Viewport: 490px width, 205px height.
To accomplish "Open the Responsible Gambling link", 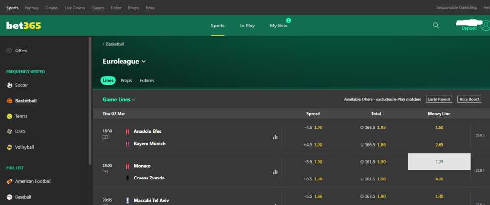I will coord(456,8).
